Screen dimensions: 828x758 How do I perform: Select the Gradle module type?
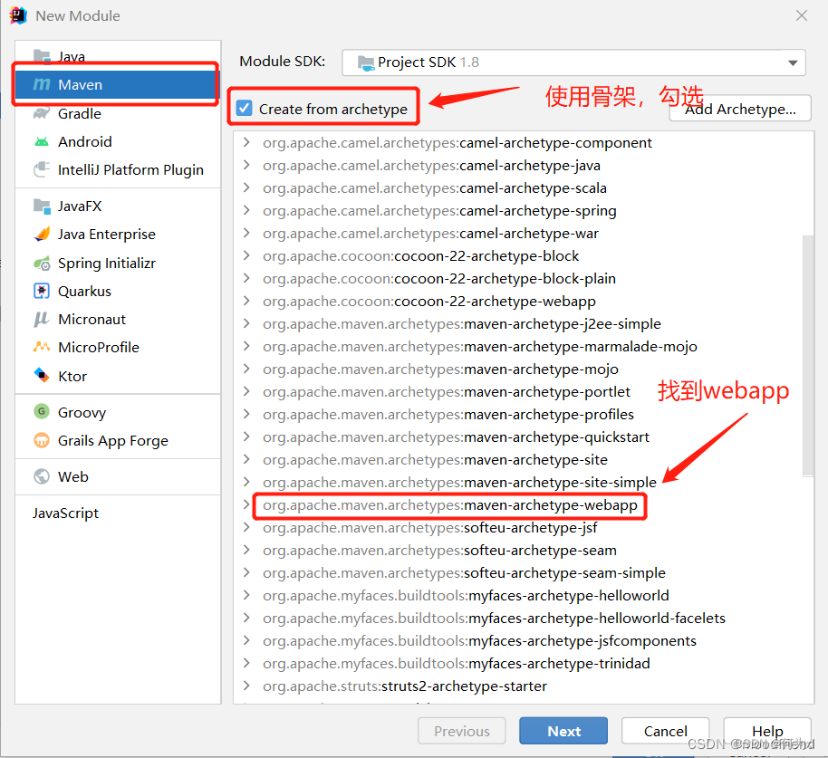117,113
